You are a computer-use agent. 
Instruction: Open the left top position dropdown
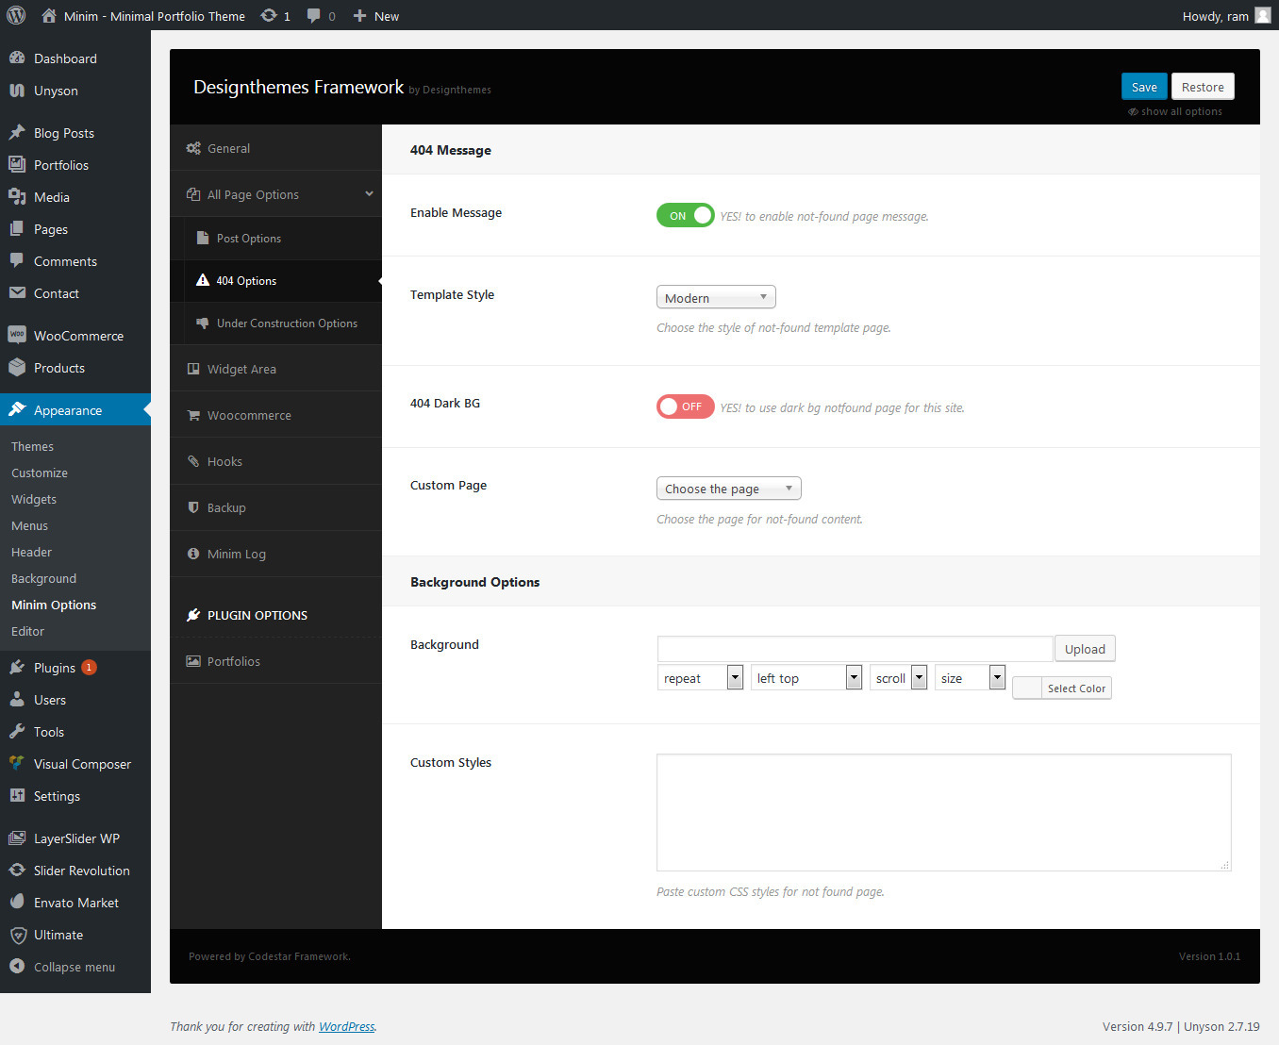(806, 677)
